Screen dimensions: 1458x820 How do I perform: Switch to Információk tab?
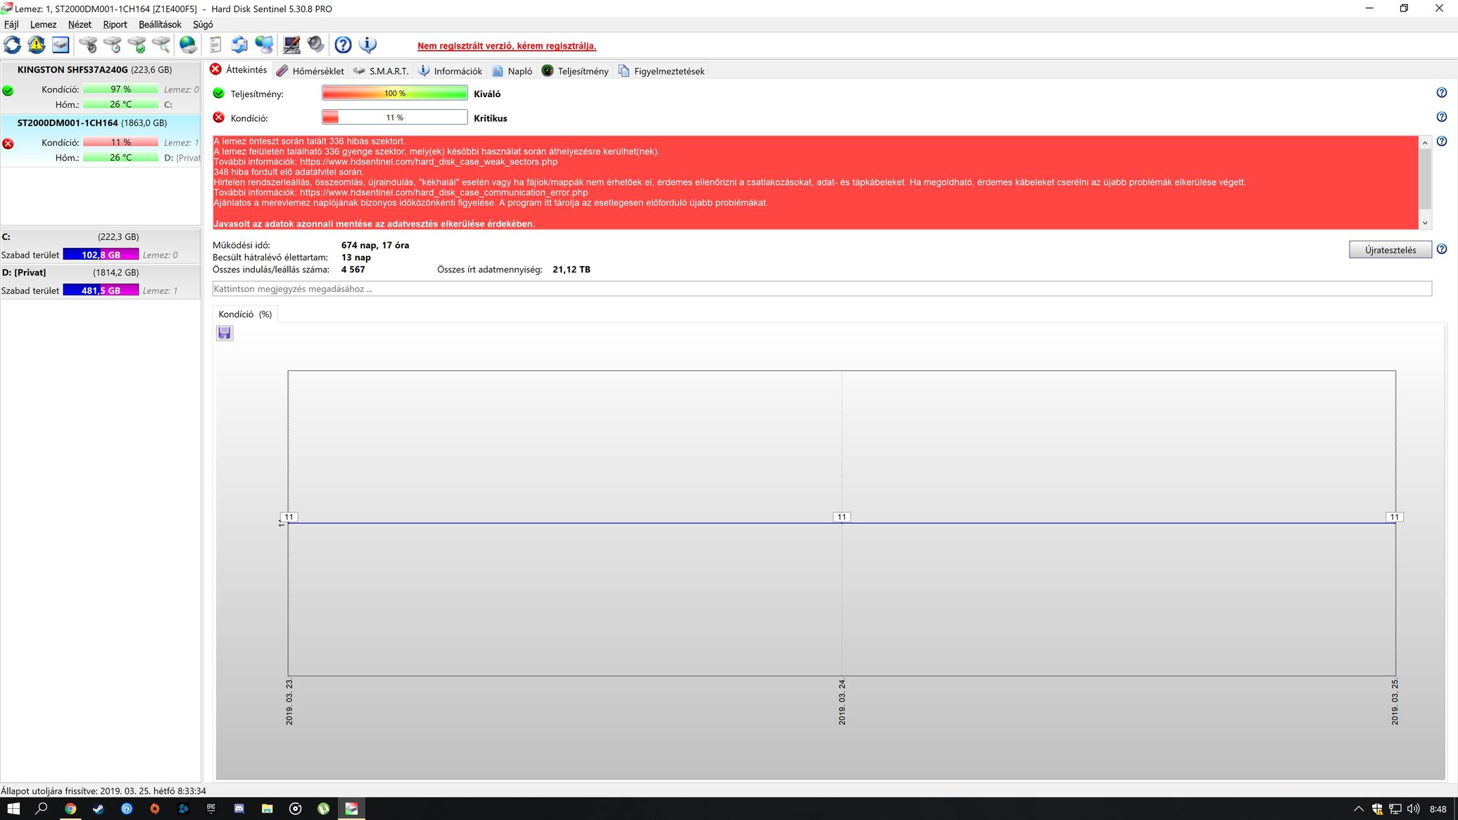(450, 71)
